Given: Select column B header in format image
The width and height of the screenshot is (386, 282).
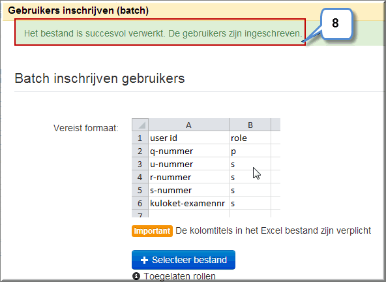Looking at the screenshot, I should (250, 125).
